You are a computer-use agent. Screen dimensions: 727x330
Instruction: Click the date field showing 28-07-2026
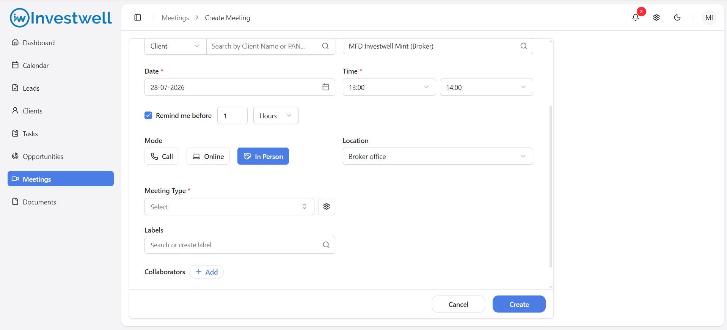[x=240, y=87]
